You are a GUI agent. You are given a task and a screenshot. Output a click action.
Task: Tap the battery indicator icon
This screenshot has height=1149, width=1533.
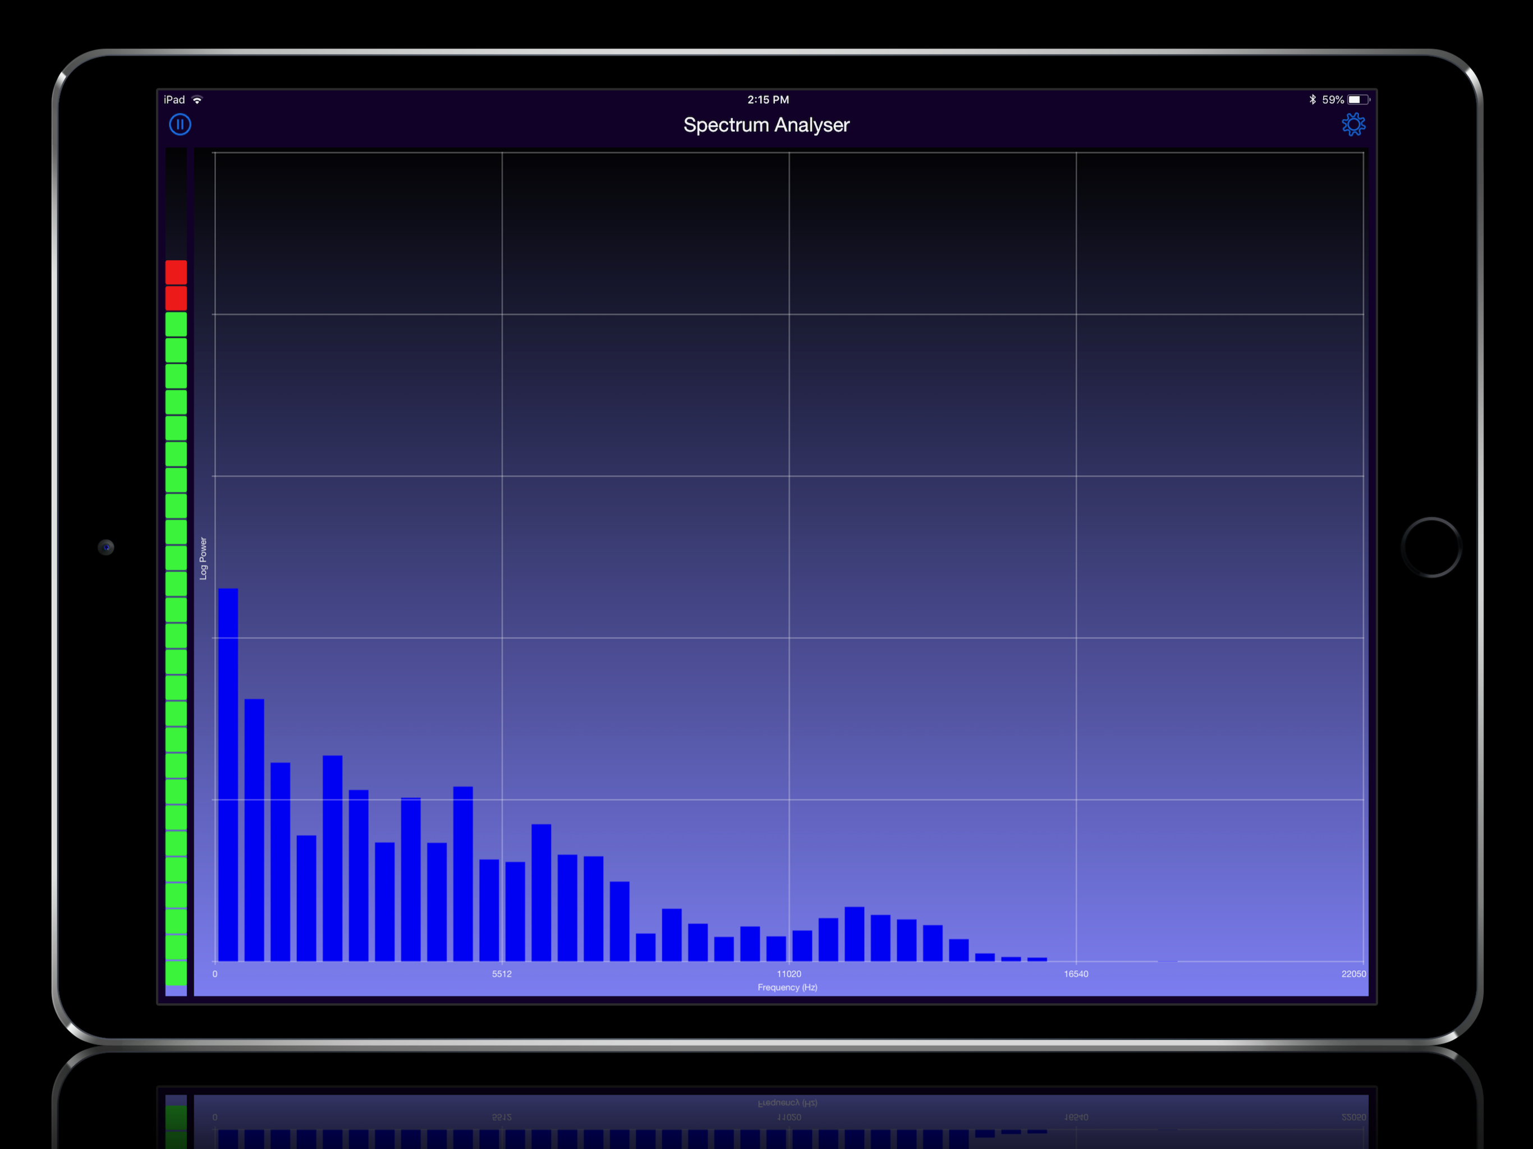(1358, 100)
